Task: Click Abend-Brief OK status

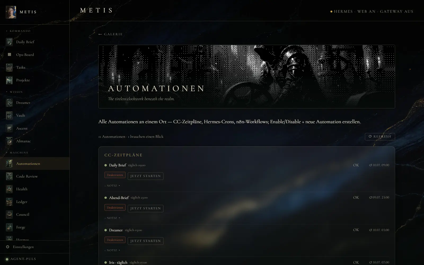Action: tap(356, 197)
